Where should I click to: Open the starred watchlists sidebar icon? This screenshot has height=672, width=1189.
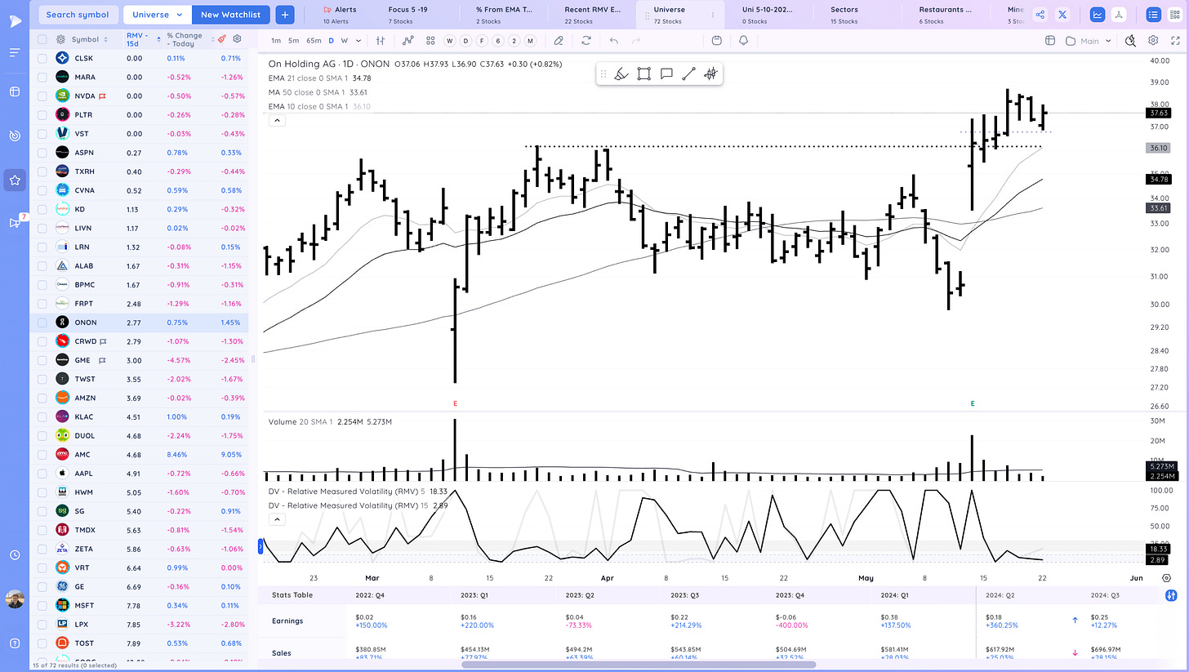pos(15,179)
